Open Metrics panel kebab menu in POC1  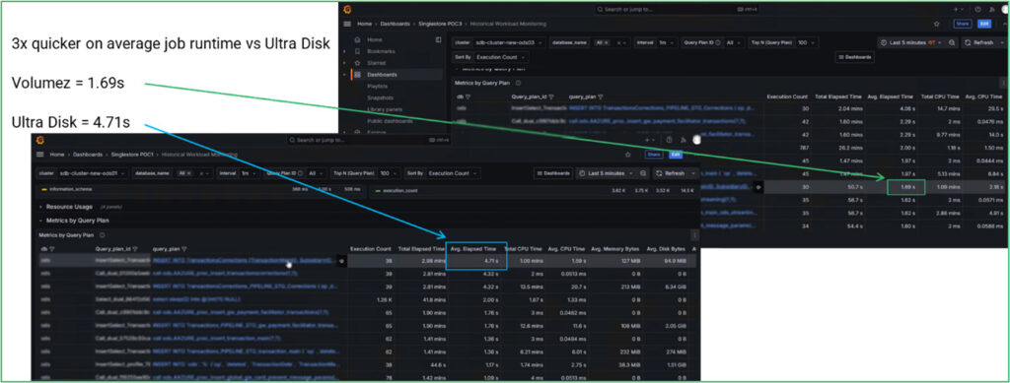pyautogui.click(x=694, y=235)
